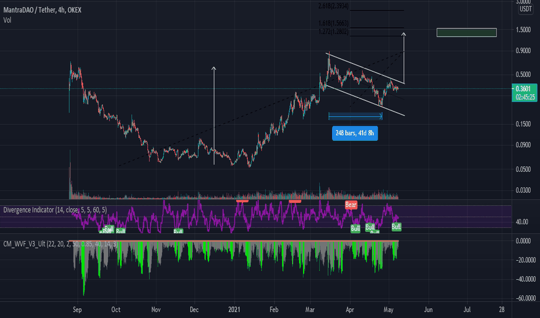Viewport: 540px width, 318px height.
Task: Click the Mar label on time axis
Action: tap(310, 310)
